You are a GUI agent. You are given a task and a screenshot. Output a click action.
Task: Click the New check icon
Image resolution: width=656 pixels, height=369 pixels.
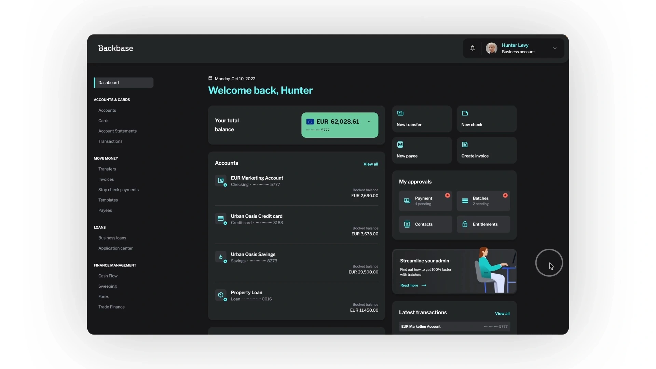tap(465, 113)
